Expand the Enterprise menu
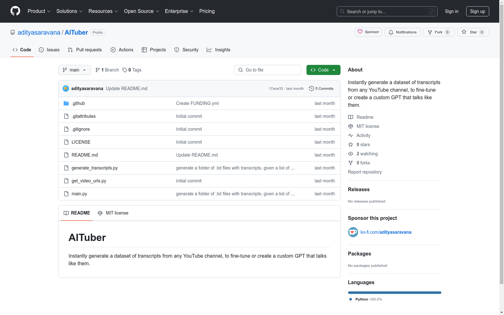This screenshot has width=504, height=315. tap(179, 11)
